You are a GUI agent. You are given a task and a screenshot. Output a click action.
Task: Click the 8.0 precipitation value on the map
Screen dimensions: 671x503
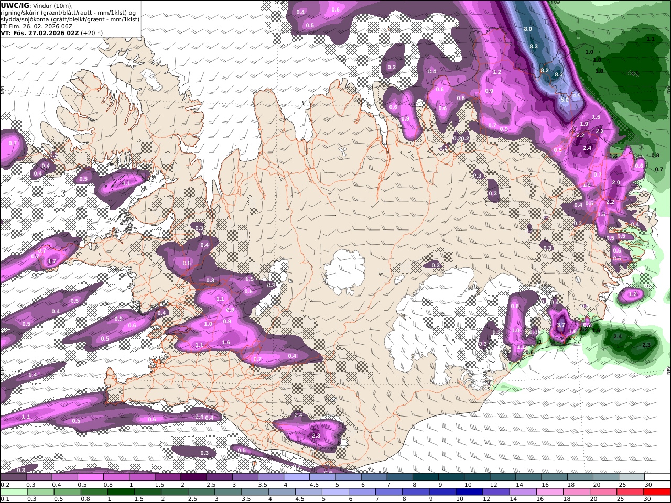click(x=528, y=29)
